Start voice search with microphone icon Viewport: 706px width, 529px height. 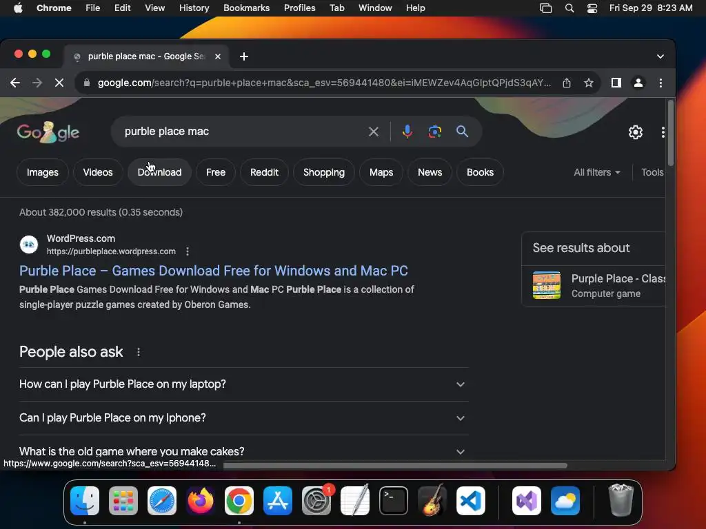(x=407, y=132)
